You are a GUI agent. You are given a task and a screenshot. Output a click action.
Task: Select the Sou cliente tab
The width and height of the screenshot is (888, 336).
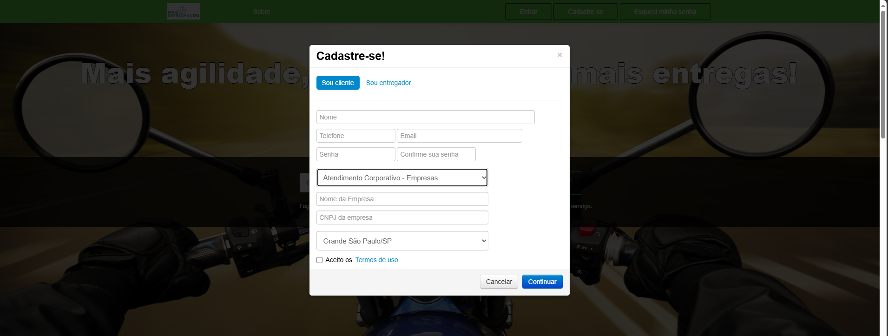point(338,83)
